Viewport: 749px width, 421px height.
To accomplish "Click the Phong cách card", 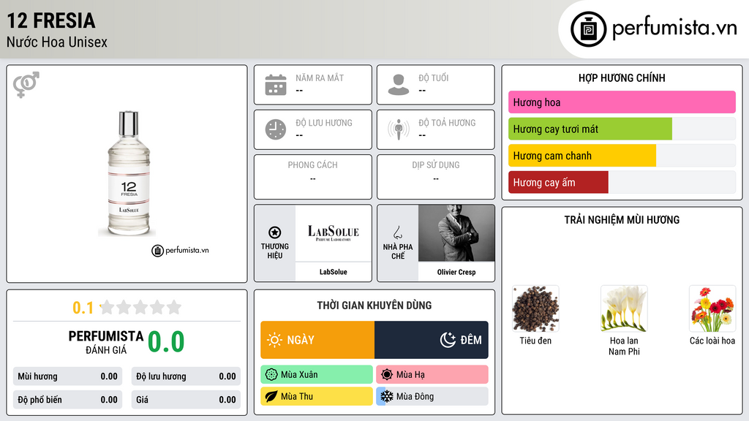I will pos(313,177).
